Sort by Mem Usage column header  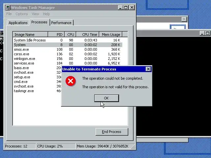coord(111,35)
